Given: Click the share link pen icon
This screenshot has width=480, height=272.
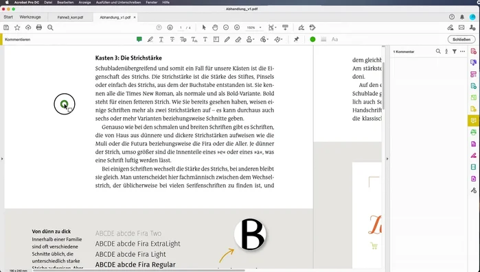Looking at the screenshot, I should click(450, 27).
